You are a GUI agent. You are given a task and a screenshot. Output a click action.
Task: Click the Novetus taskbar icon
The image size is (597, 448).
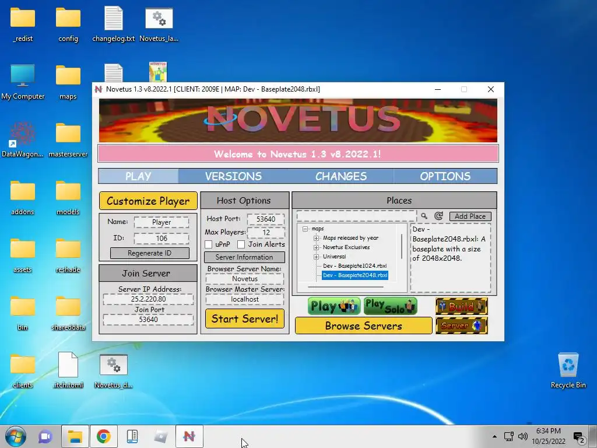189,436
